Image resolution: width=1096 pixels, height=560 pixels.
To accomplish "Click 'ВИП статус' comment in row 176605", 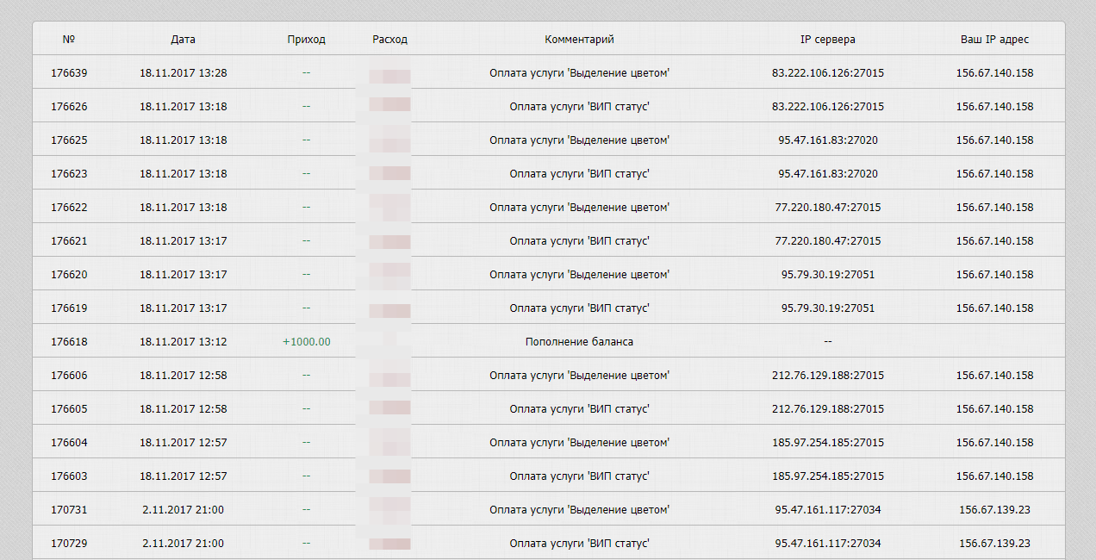I will [579, 409].
